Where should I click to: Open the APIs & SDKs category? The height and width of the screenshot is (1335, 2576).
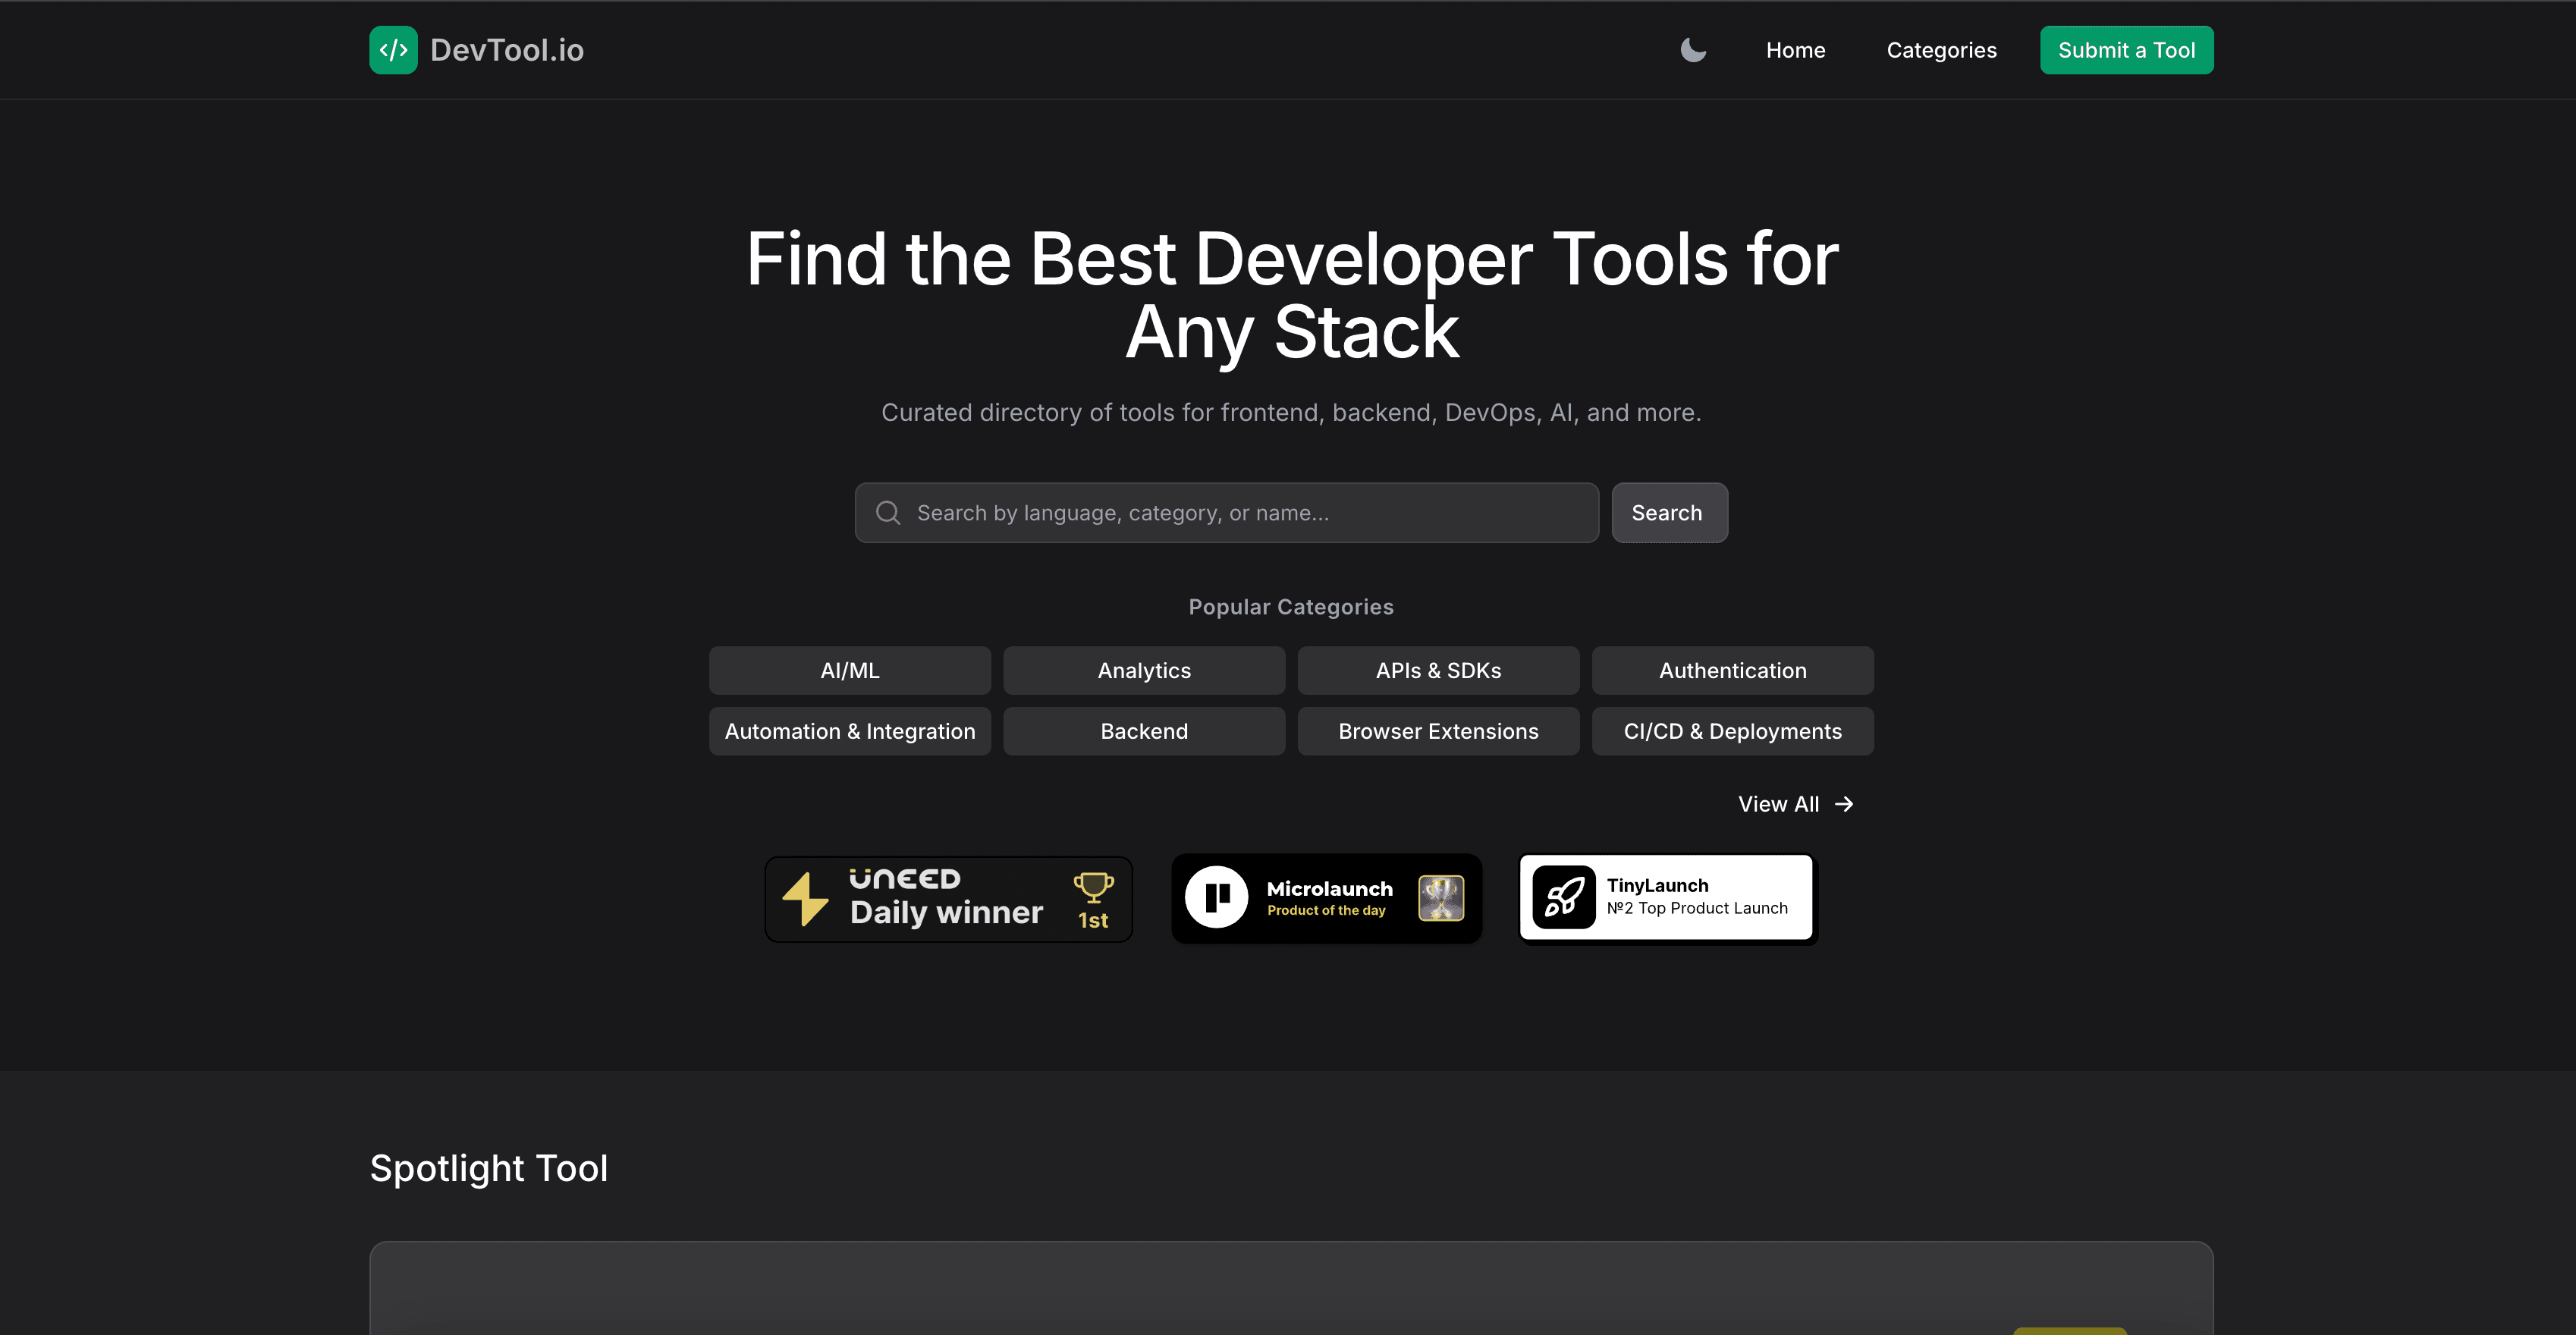pos(1438,670)
